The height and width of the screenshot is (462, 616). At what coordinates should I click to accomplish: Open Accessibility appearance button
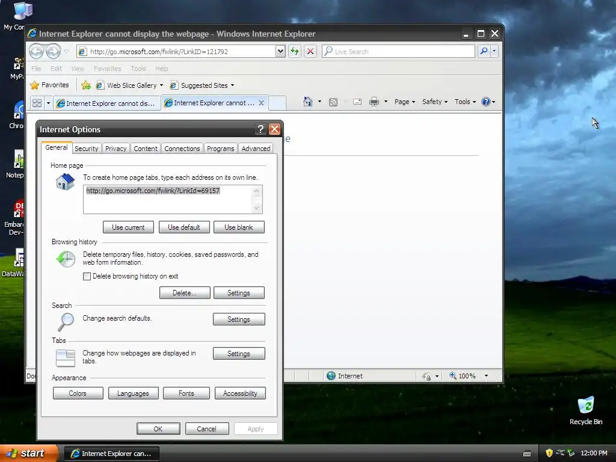point(240,393)
